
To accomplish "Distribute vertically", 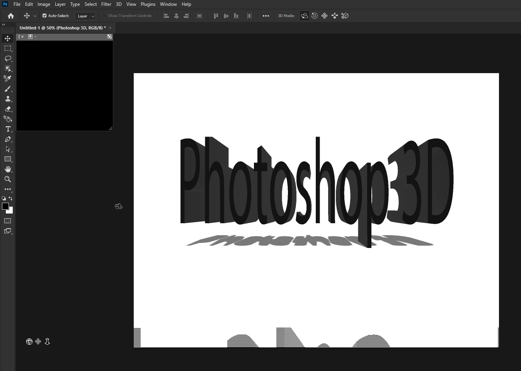I will click(x=199, y=16).
